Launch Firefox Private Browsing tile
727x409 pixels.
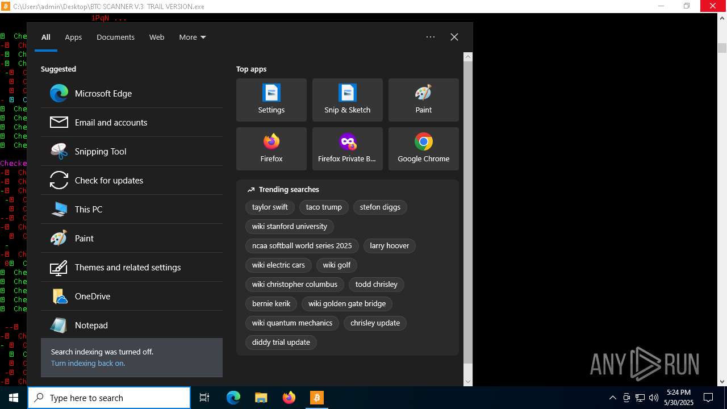pyautogui.click(x=348, y=149)
